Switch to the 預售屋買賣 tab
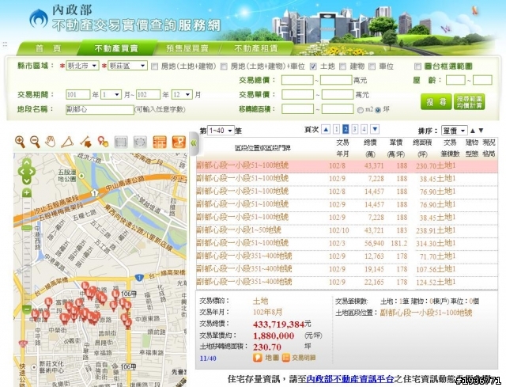 [185, 48]
